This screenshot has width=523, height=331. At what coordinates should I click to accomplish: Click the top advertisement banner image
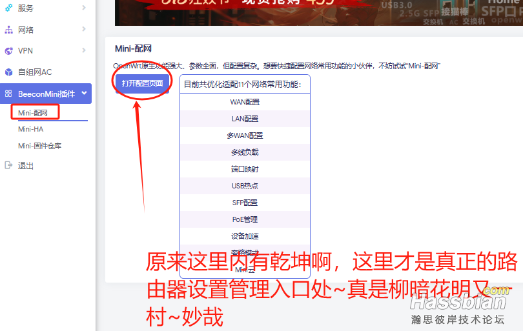pyautogui.click(x=318, y=13)
